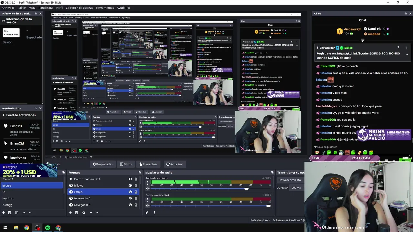Move selected scene down arrow

coord(30,213)
